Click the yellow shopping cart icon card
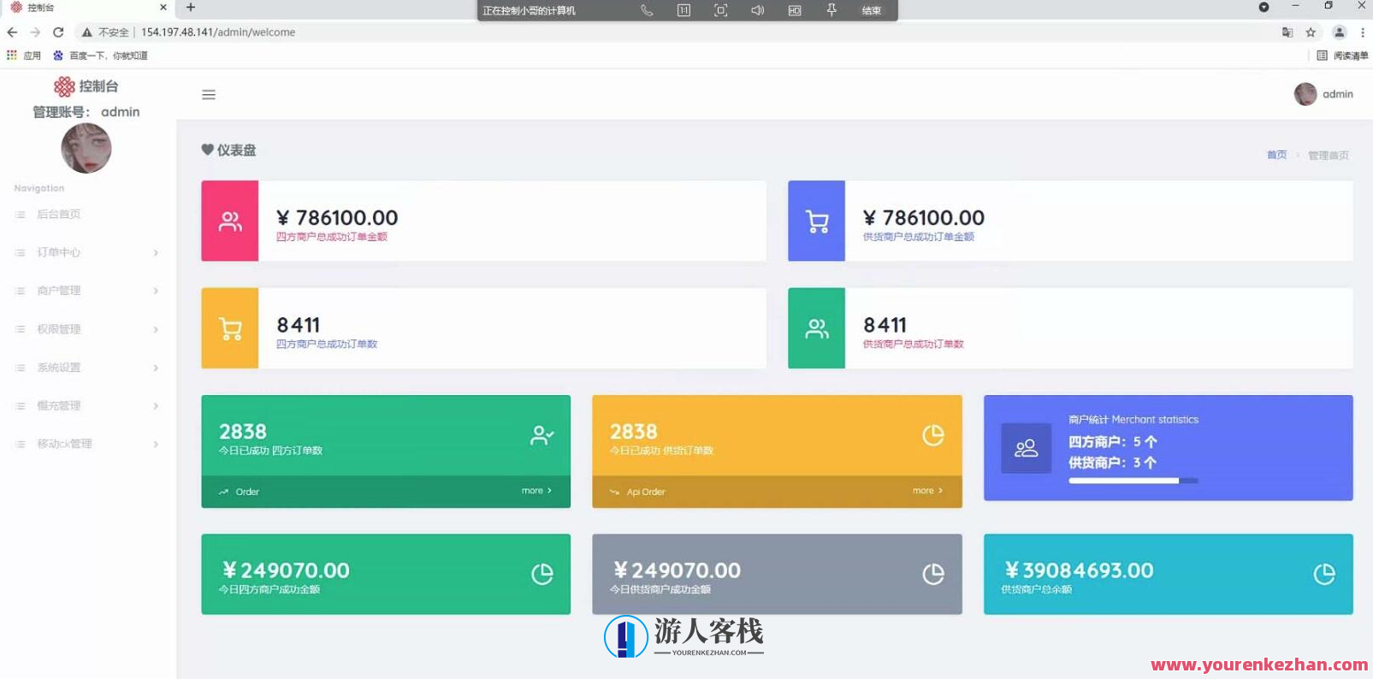This screenshot has height=679, width=1373. tap(230, 328)
